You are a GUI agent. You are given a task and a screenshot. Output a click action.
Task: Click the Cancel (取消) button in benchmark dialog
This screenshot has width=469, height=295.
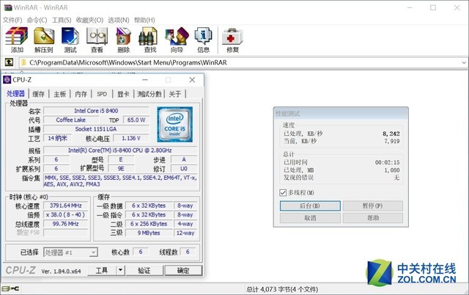[310, 218]
